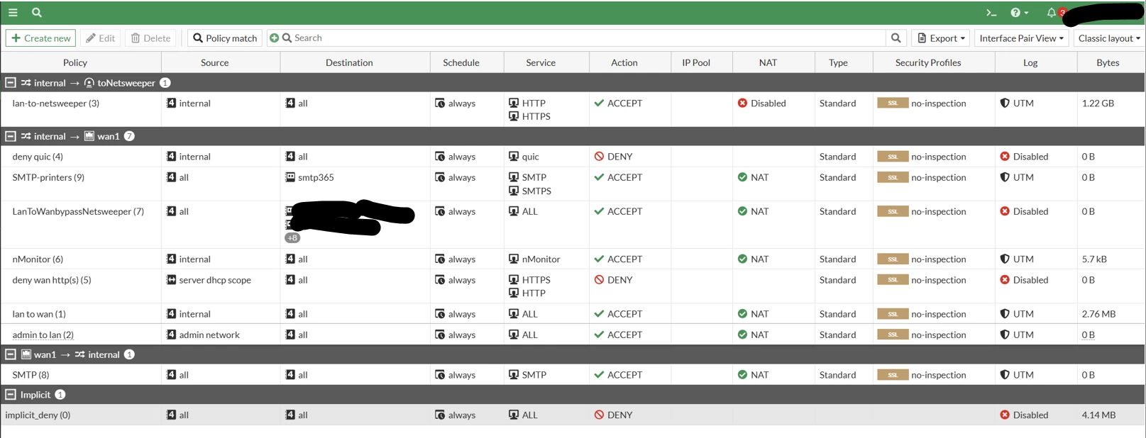Click ACCEPT checkmark in SMTP-printers row
1146x438 pixels.
click(599, 177)
